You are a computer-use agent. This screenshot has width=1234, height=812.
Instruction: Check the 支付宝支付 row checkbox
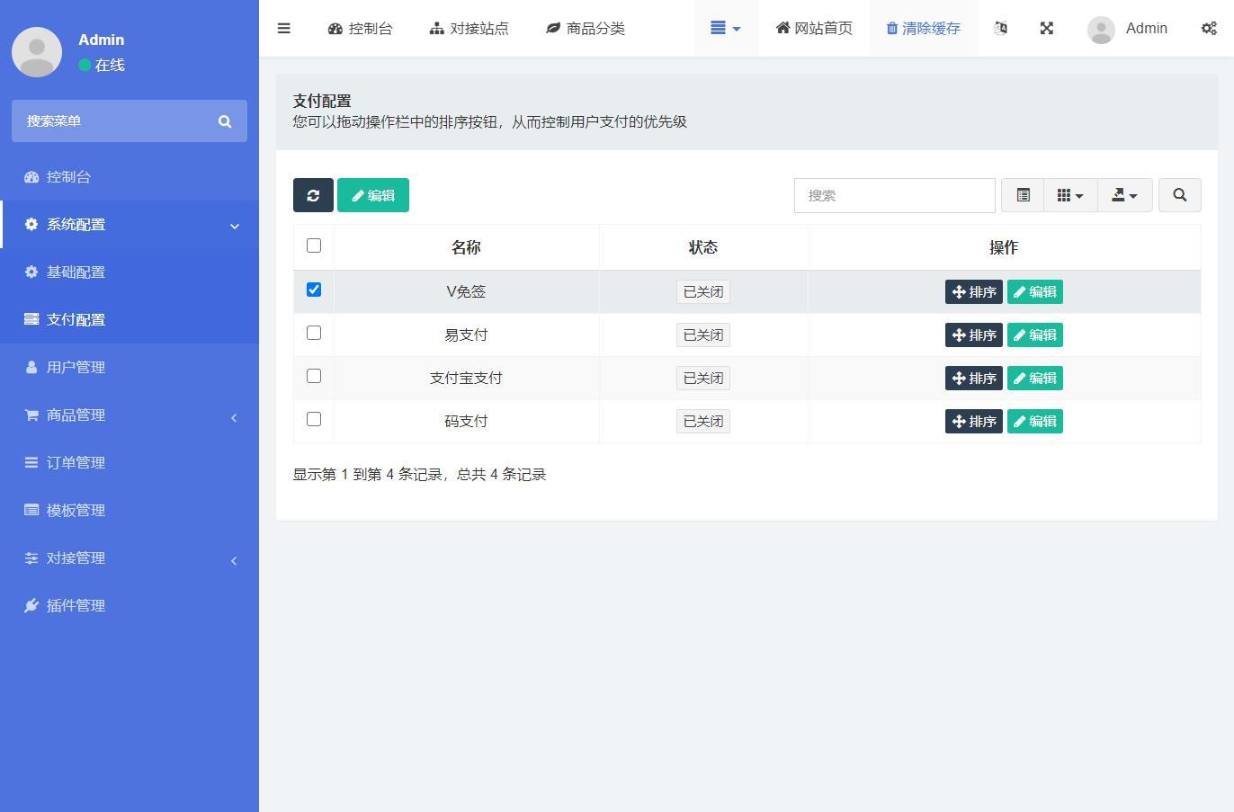coord(314,376)
